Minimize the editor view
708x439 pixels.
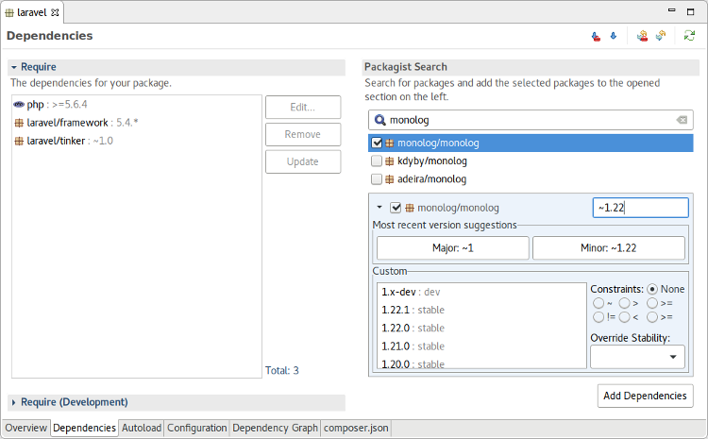(672, 10)
